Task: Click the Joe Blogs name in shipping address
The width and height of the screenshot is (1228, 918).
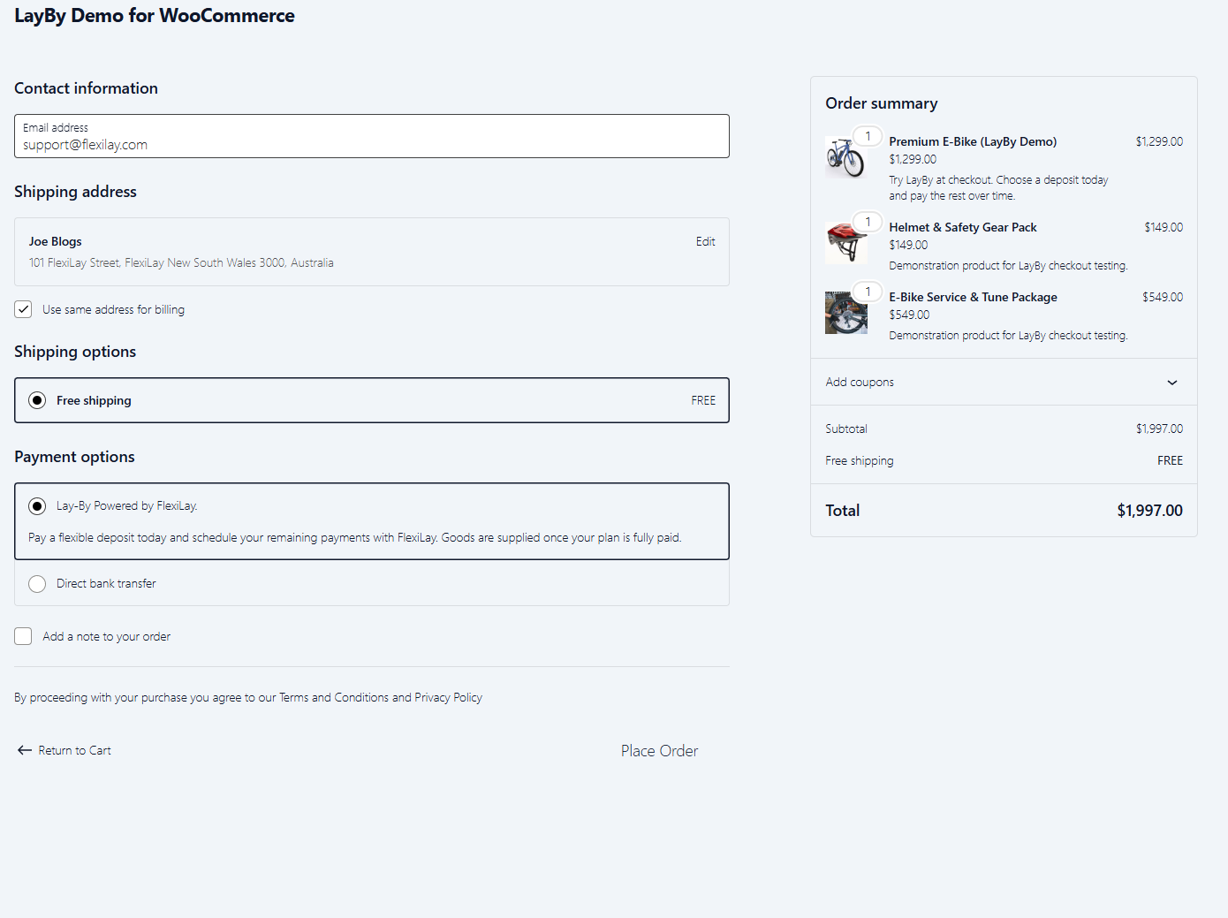Action: click(x=55, y=241)
